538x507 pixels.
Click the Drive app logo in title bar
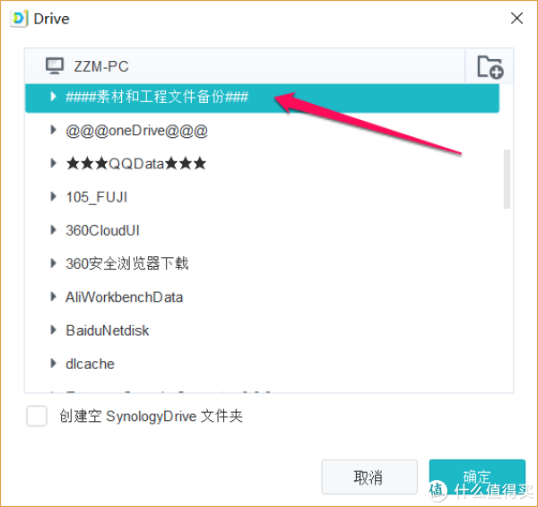tap(18, 18)
